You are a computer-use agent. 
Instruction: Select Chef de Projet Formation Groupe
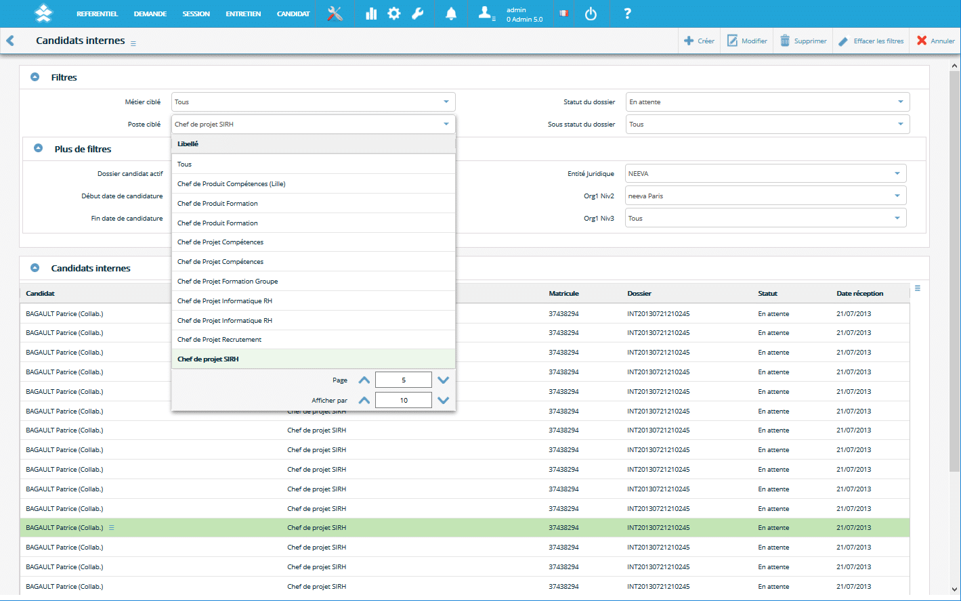coord(314,281)
